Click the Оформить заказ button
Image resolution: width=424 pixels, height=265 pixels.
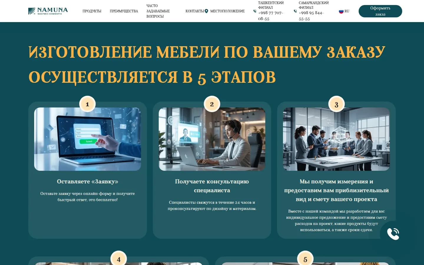[x=380, y=11]
